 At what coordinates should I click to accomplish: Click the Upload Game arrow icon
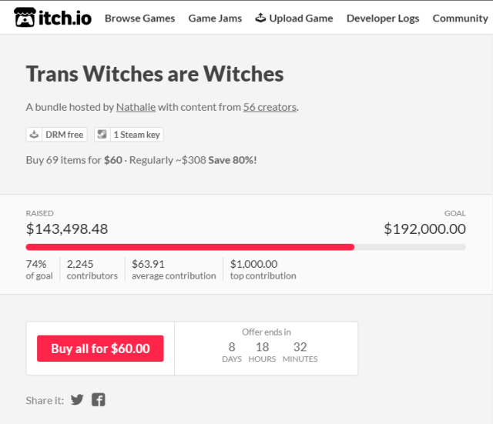(x=260, y=18)
